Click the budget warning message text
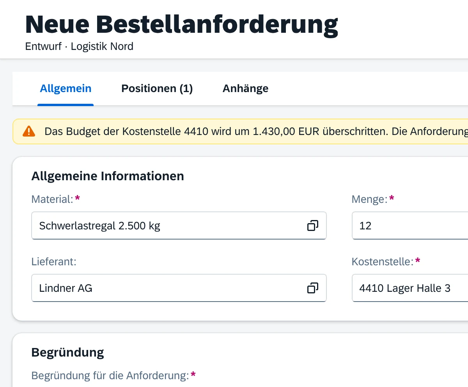 pyautogui.click(x=256, y=131)
